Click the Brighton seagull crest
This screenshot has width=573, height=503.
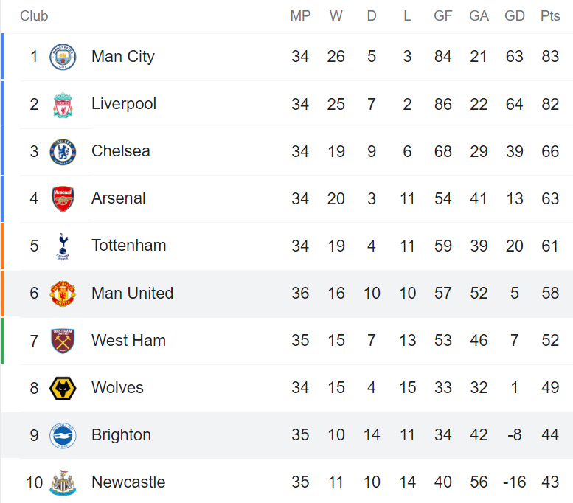tap(63, 435)
